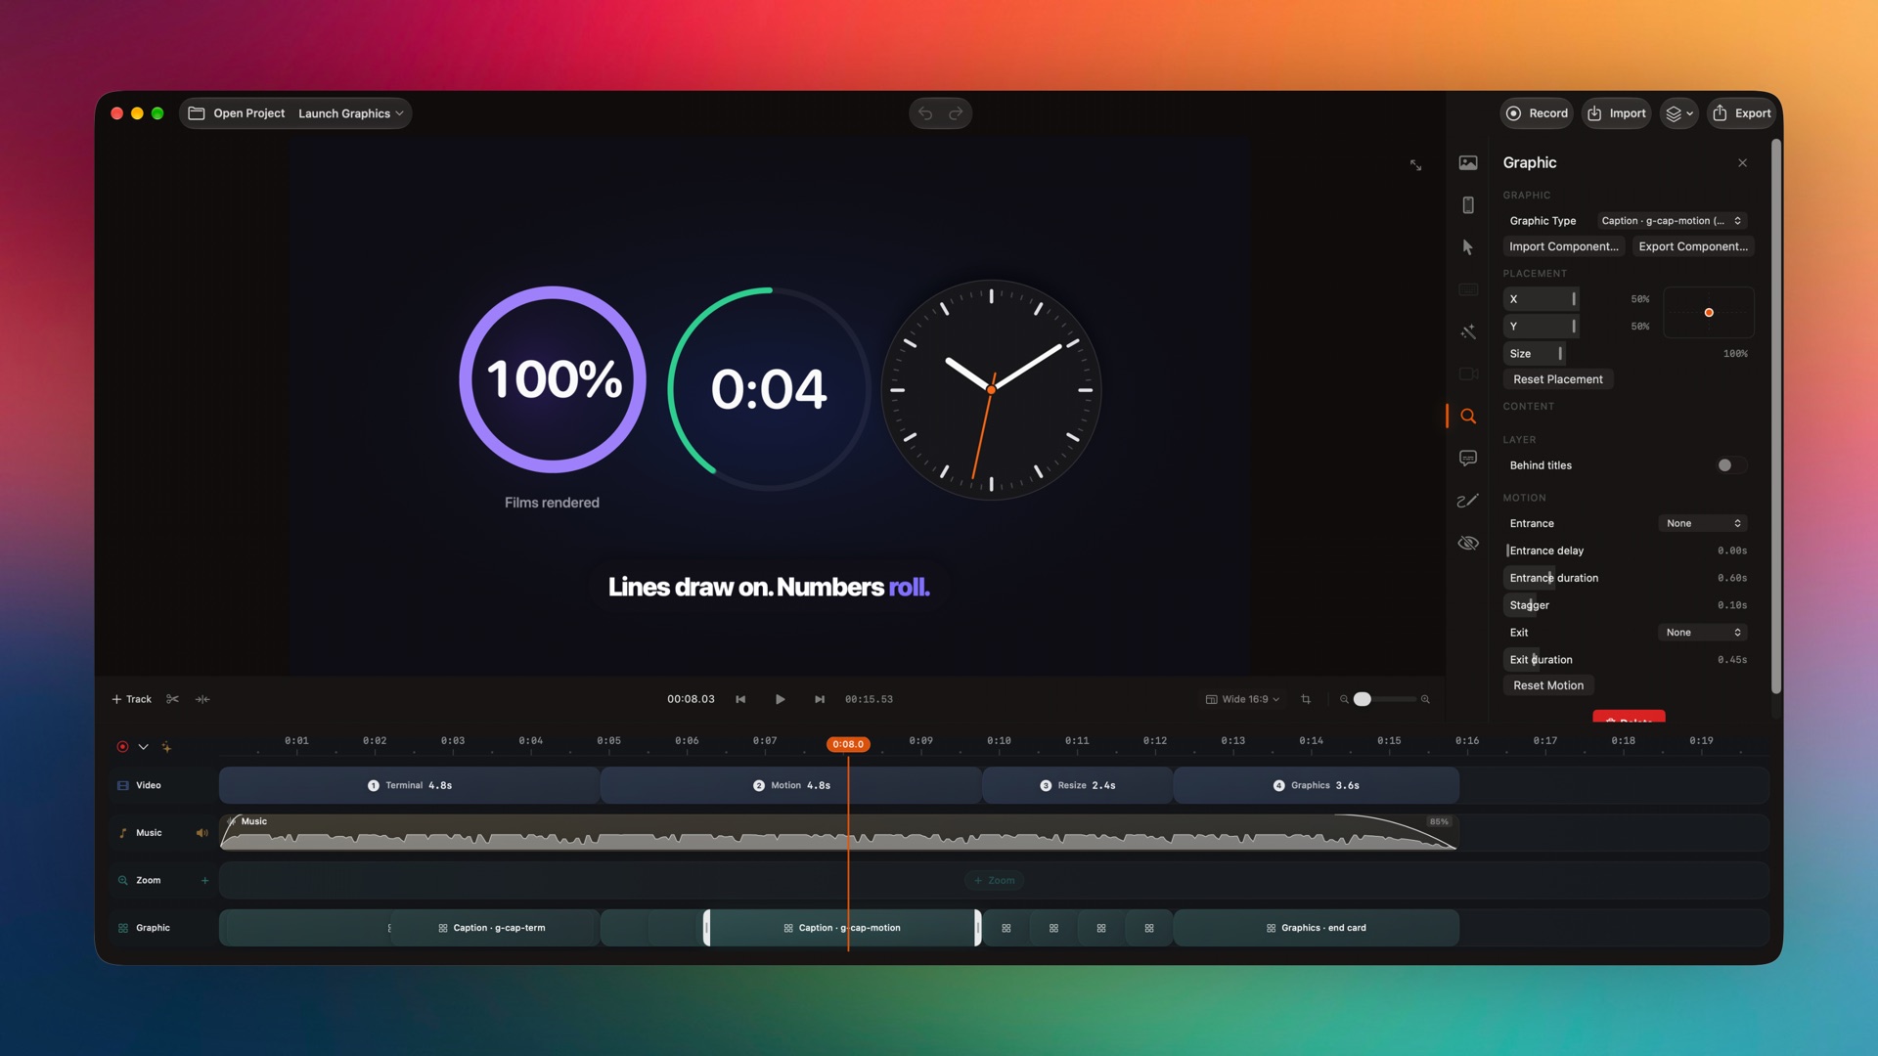Open the Wide 16:9 aspect ratio dropdown
The image size is (1878, 1056).
pos(1242,700)
